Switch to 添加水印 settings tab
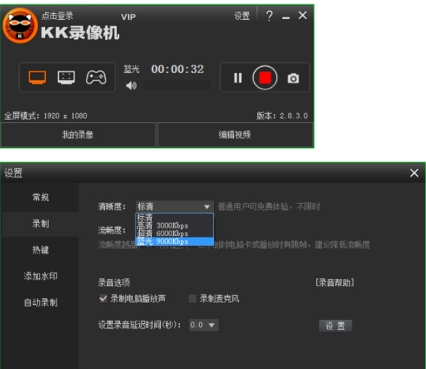 coord(40,276)
